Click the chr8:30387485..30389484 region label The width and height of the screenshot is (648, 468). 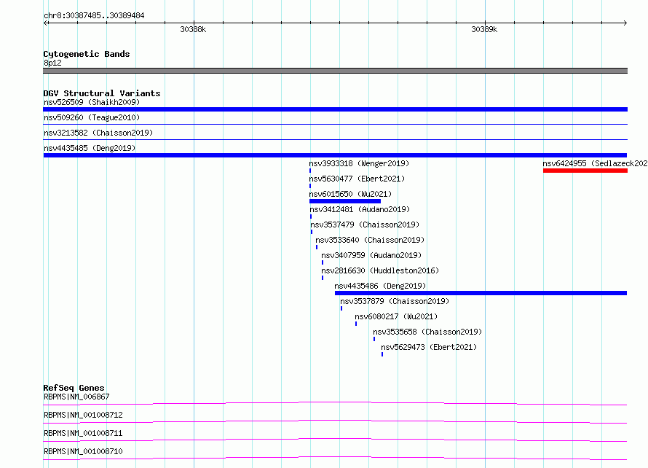click(x=94, y=15)
